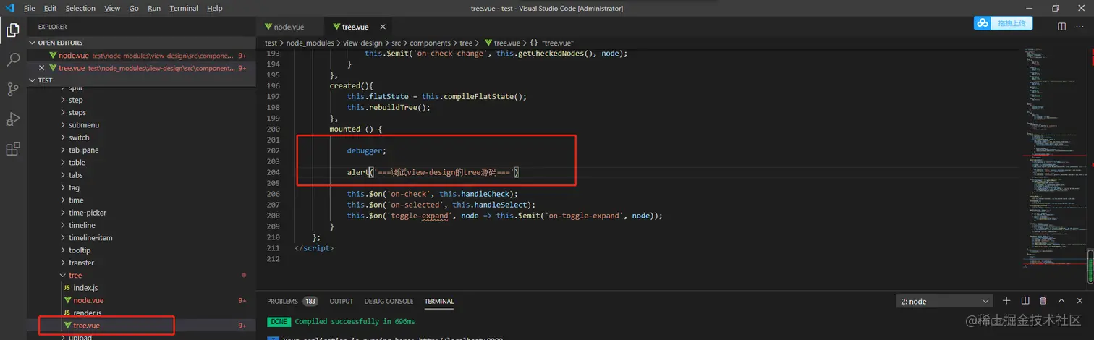Expand the transfer folder

81,263
